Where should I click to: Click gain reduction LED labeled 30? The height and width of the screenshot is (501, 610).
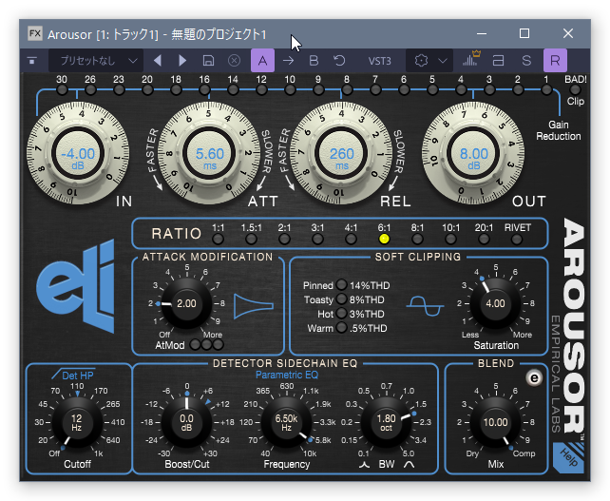coord(62,90)
